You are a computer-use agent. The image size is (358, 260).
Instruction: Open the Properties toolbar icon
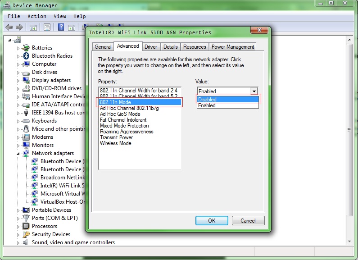coord(47,27)
